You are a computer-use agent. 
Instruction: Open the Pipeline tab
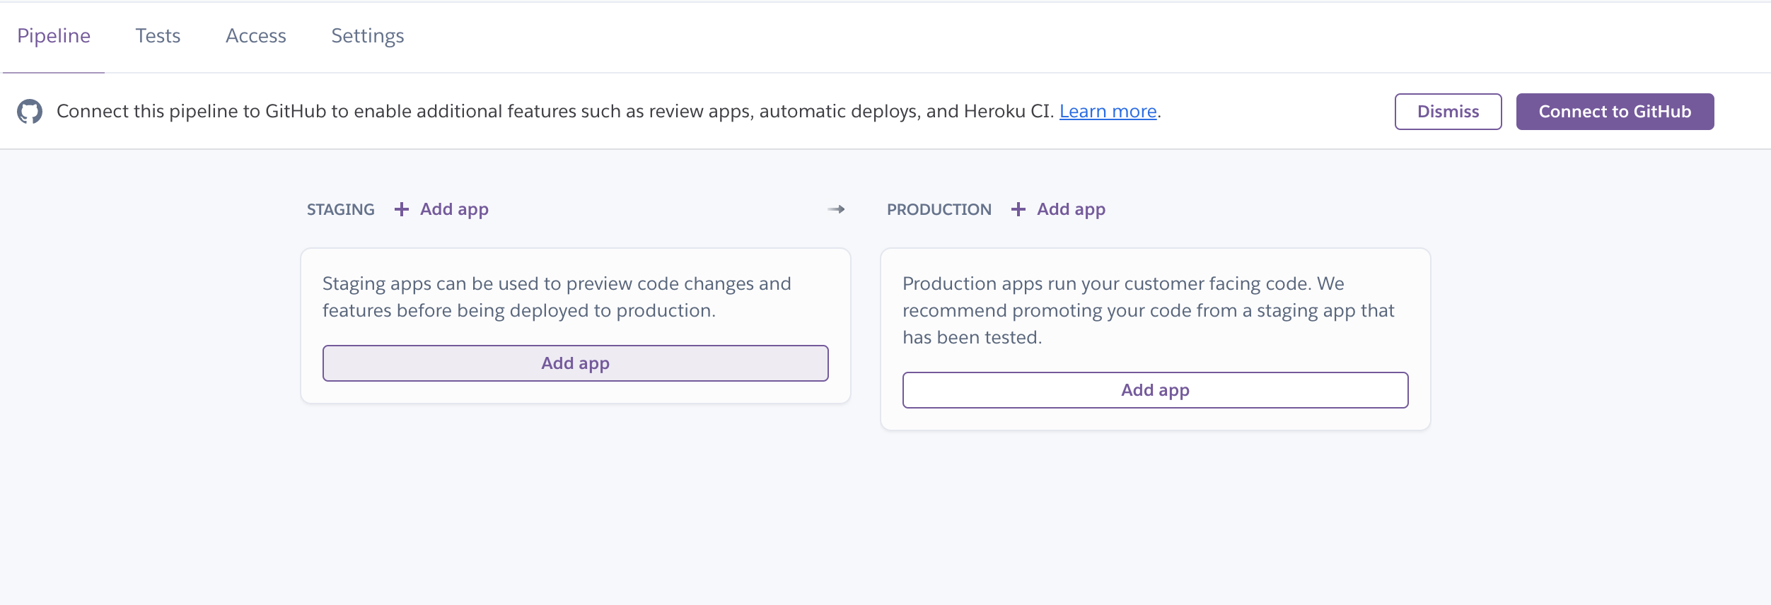54,36
